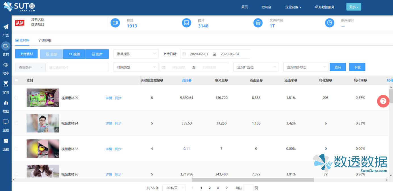The image size is (393, 191).
Task: Select the 效率 eye icon in sidebar
Action: tap(6, 65)
